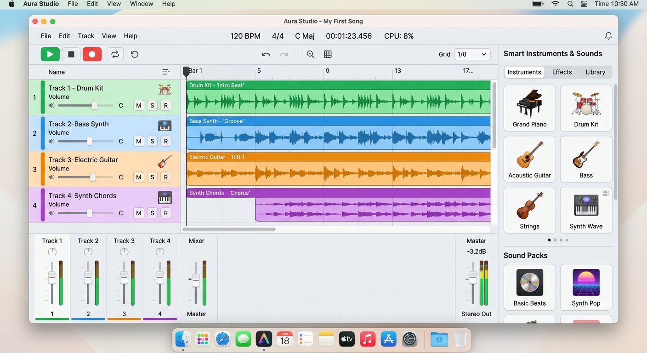
Task: Click Track 1 pan knob in mixer
Action: tap(52, 251)
